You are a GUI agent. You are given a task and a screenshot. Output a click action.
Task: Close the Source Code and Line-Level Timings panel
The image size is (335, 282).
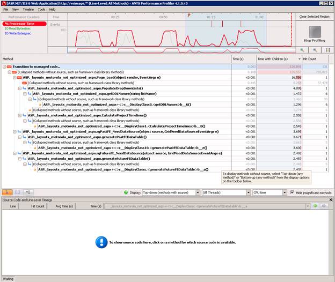[x=331, y=200]
